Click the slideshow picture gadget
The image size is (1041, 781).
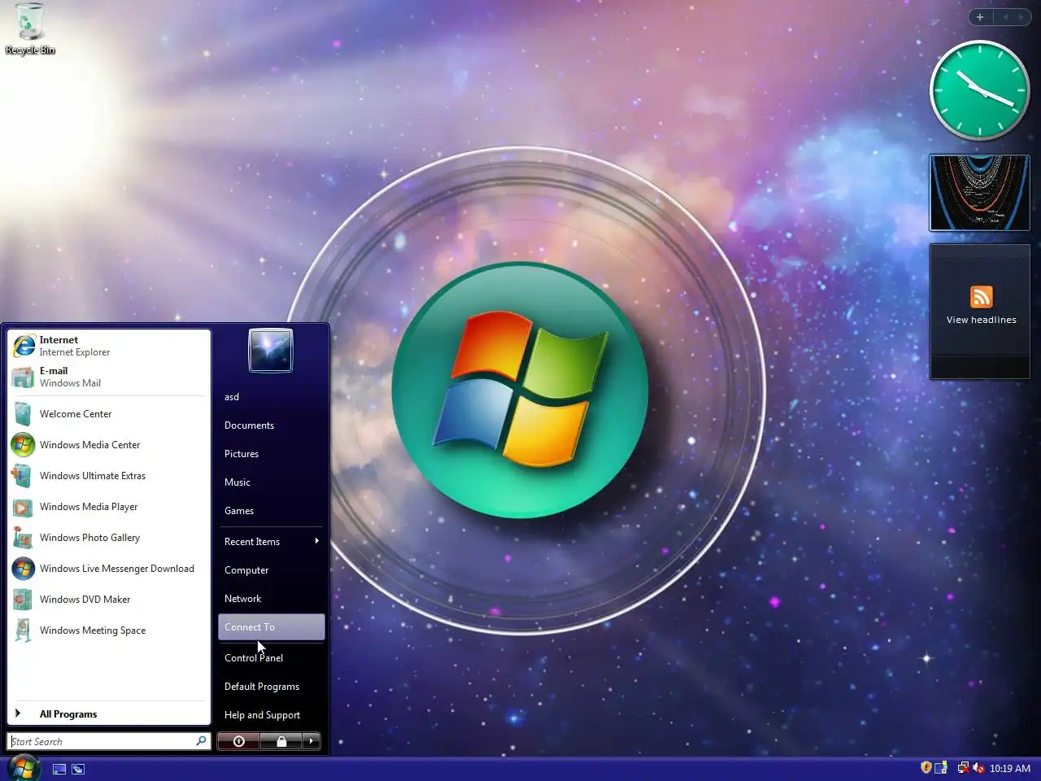pyautogui.click(x=980, y=193)
